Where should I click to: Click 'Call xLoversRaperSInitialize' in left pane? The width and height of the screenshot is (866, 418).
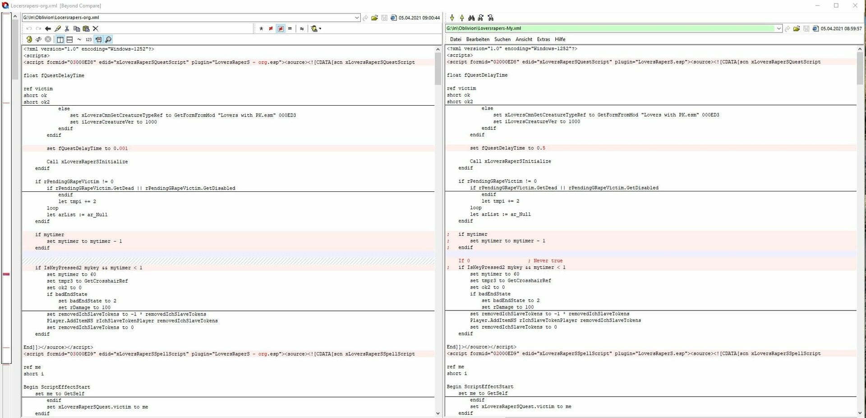tap(87, 162)
